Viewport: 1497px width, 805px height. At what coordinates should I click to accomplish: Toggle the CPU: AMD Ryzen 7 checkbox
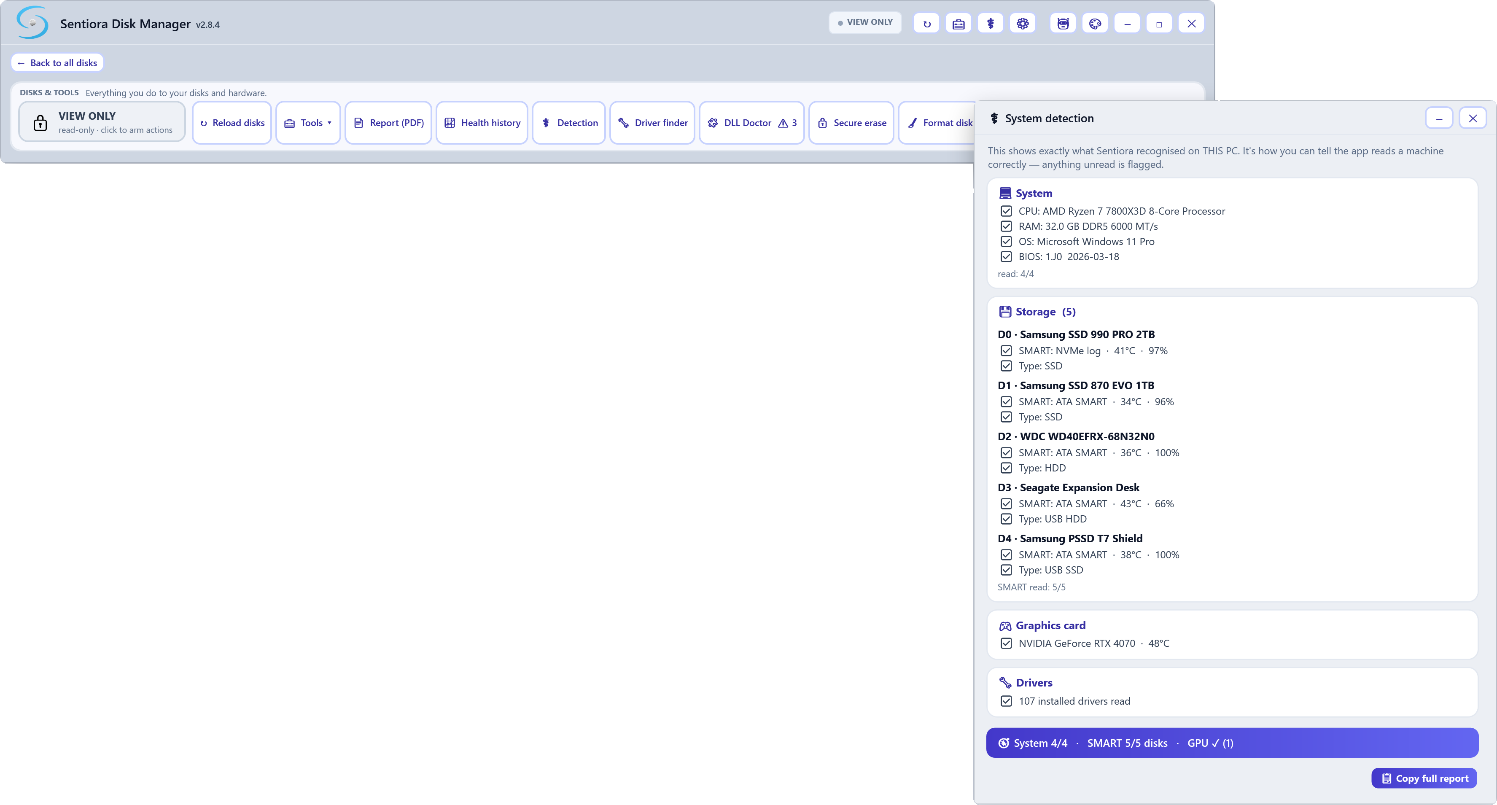tap(1006, 211)
